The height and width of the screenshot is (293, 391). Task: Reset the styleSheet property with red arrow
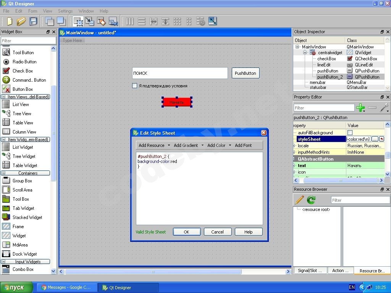381,139
